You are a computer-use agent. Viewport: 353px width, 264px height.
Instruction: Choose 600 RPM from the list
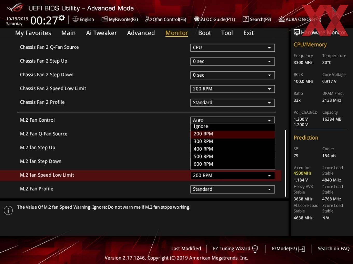233,164
